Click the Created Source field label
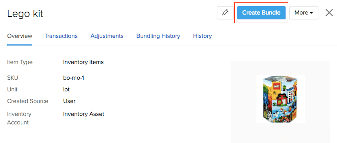337x143 pixels. click(x=28, y=101)
